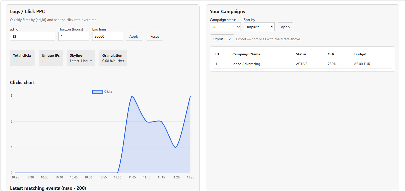The image size is (405, 191).
Task: Click the Unique IPs stat card
Action: pyautogui.click(x=51, y=58)
